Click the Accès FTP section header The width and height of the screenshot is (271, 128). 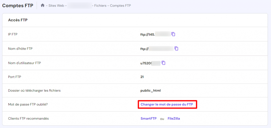[x=18, y=20]
